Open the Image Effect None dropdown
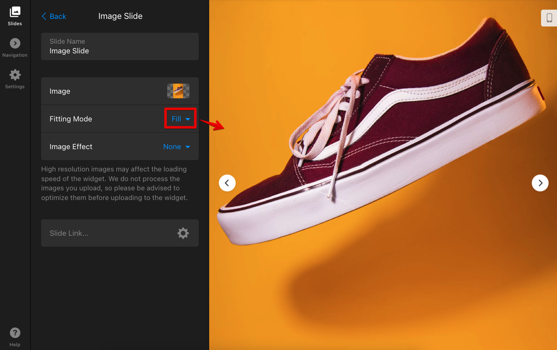The height and width of the screenshot is (350, 557). tap(176, 147)
